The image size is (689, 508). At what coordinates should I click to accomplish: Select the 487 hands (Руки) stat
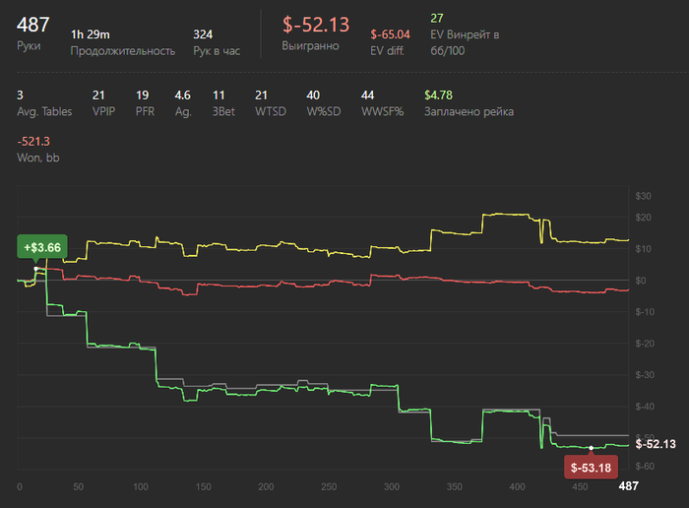(34, 26)
